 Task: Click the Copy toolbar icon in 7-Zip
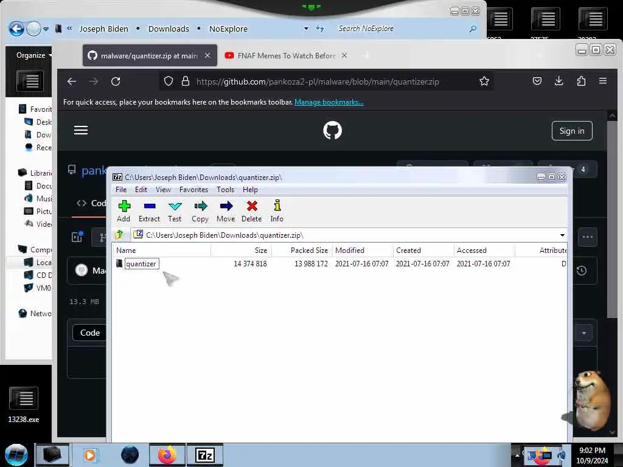point(200,211)
